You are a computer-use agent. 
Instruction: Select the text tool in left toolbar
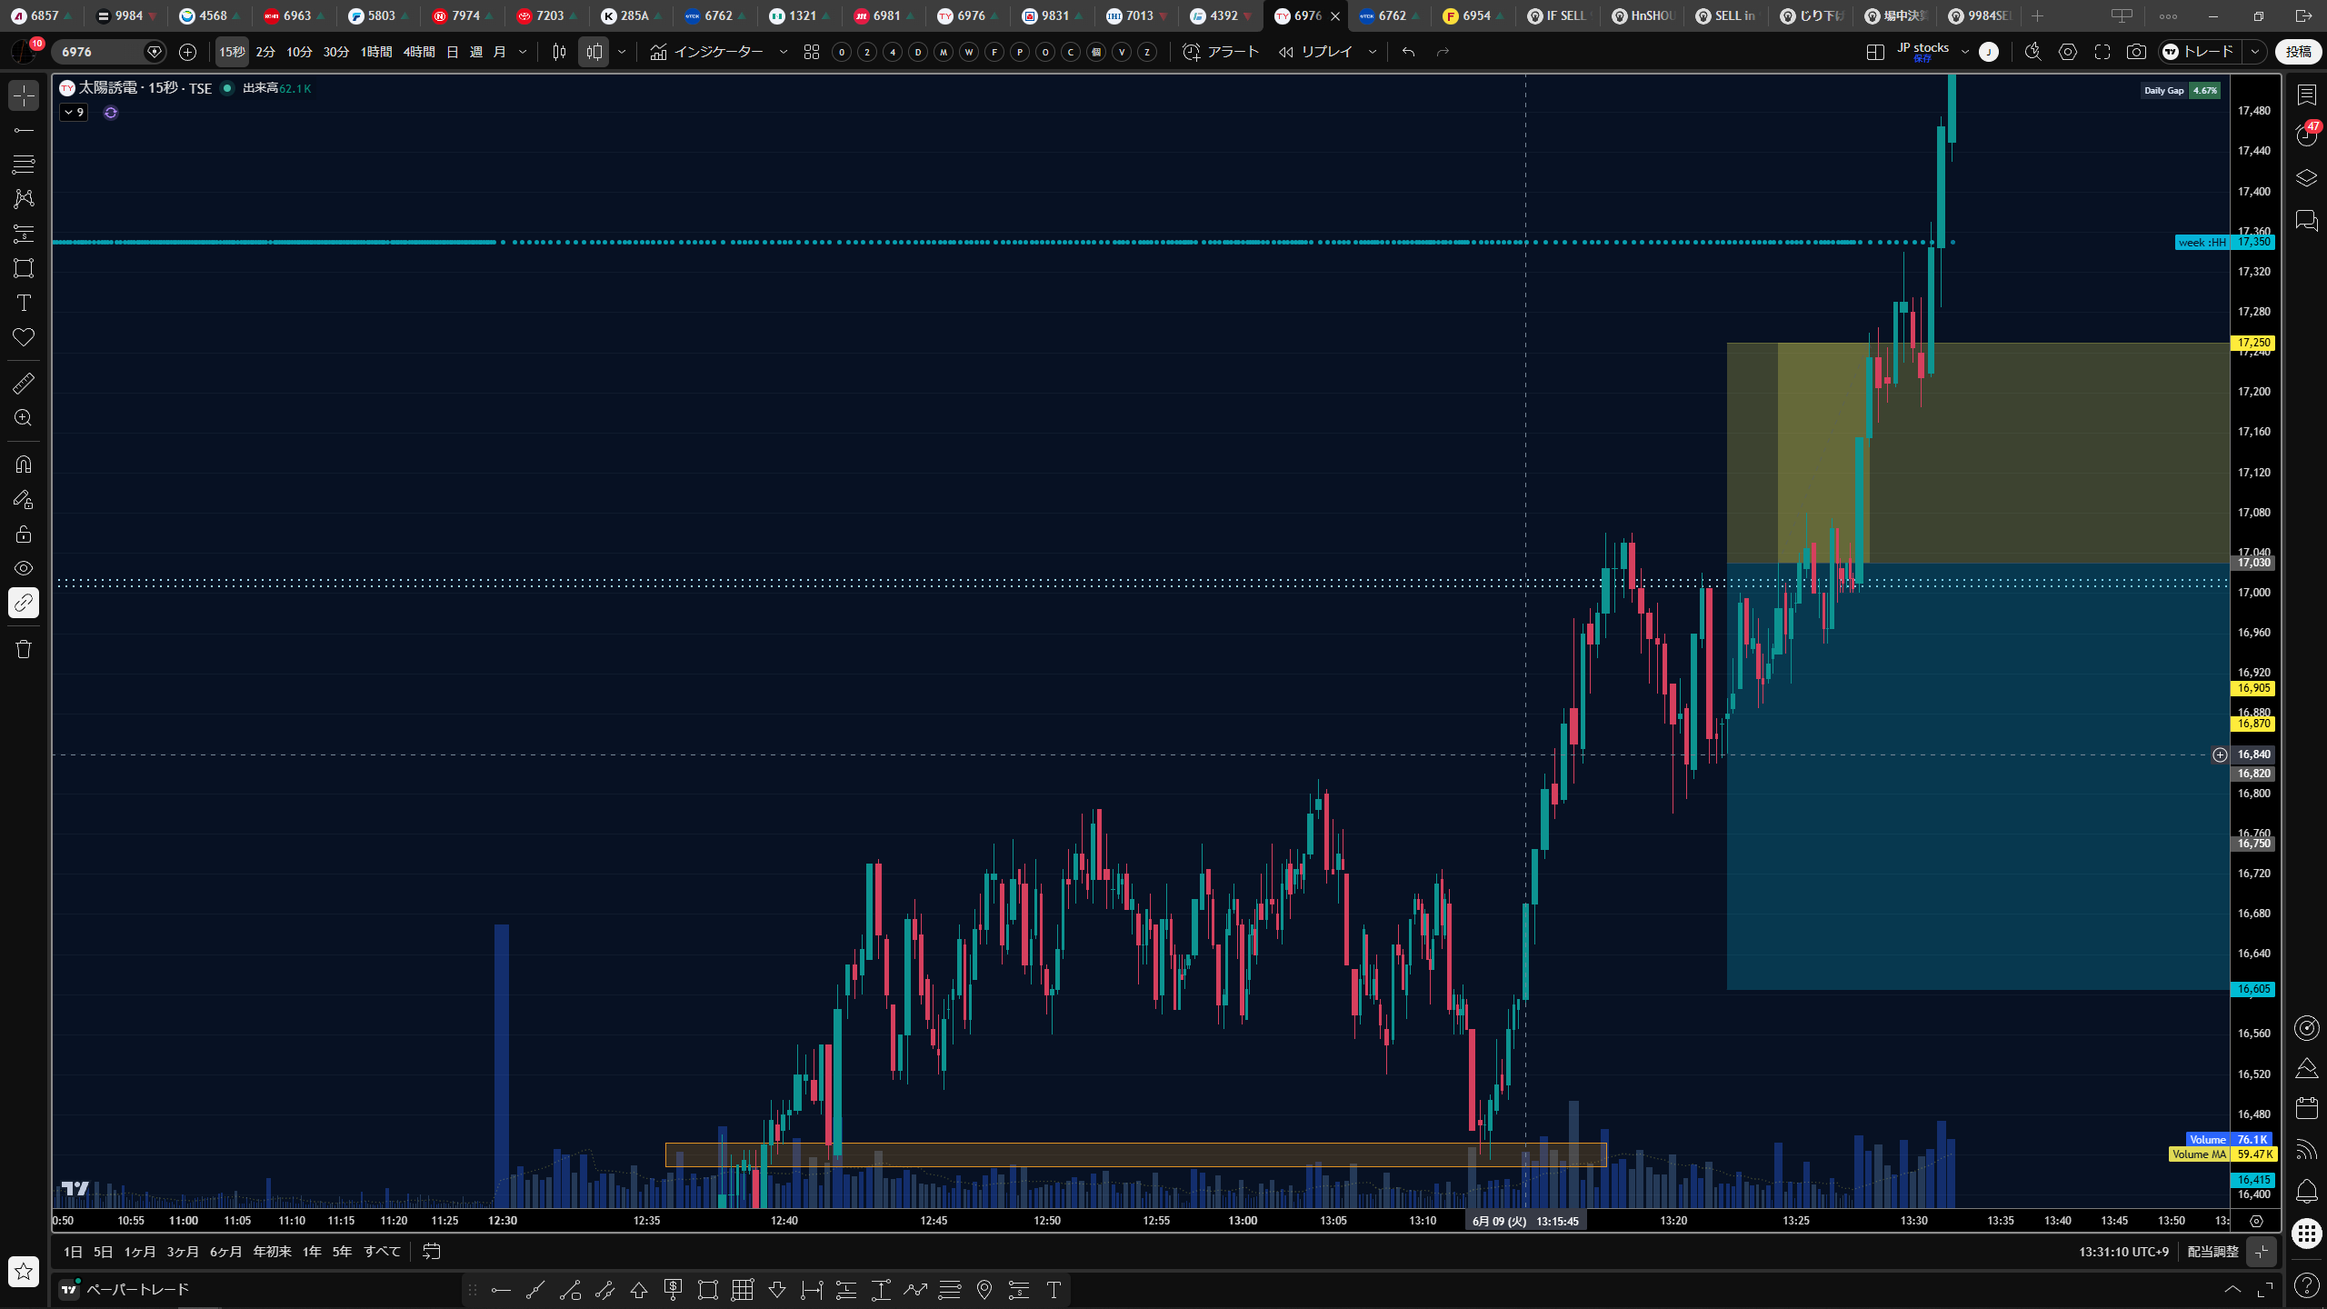pyautogui.click(x=24, y=303)
